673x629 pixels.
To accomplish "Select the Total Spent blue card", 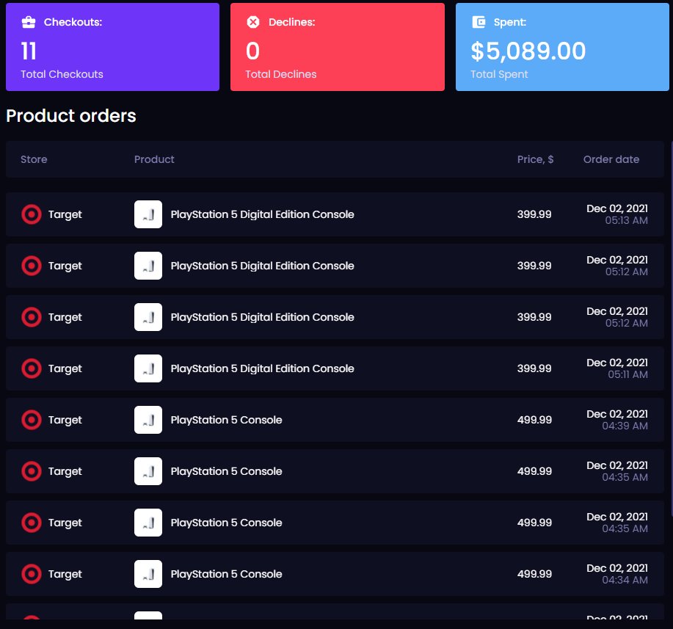I will (562, 47).
